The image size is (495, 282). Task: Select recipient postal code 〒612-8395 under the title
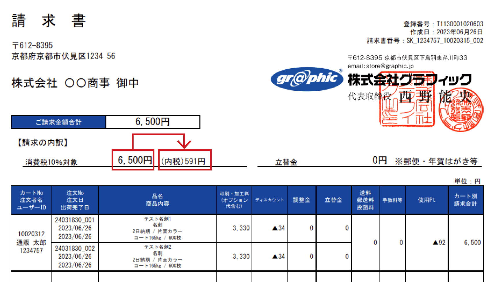click(x=32, y=45)
